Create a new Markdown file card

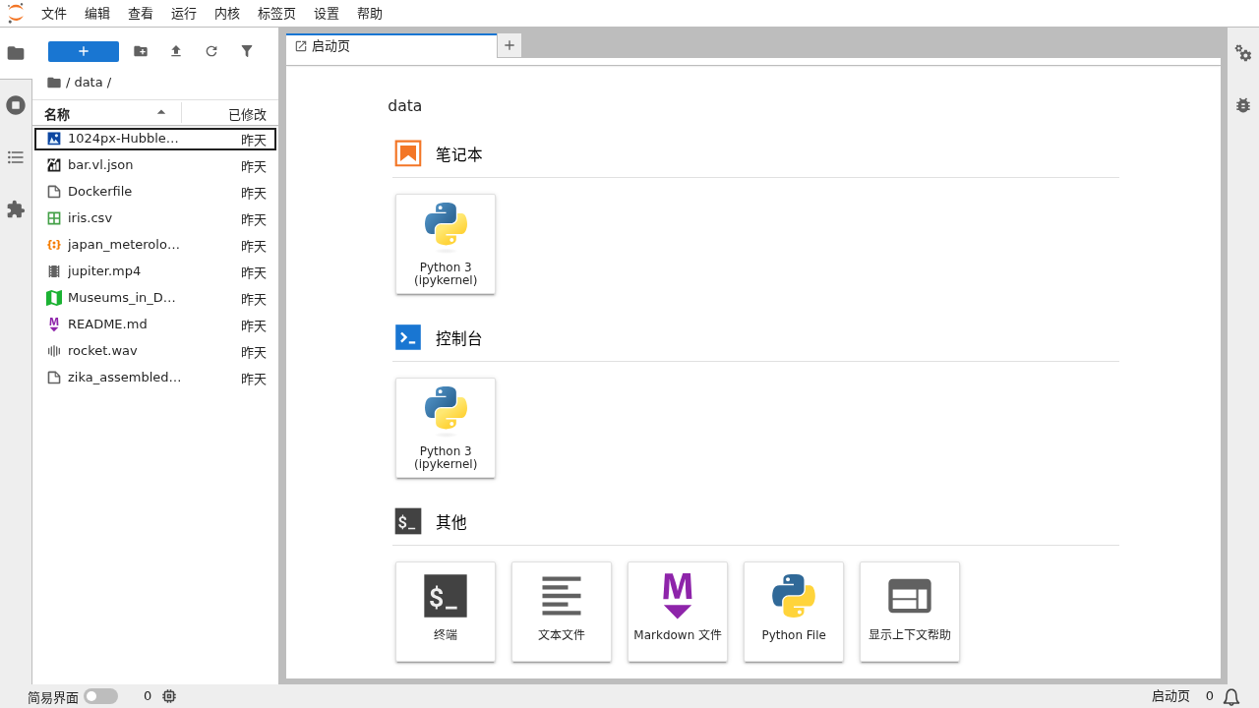(x=678, y=612)
